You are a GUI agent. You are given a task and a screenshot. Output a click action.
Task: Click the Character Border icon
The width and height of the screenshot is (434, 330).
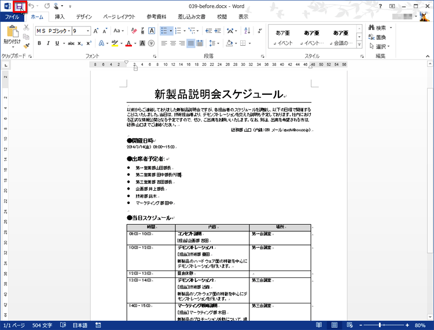tap(152, 31)
